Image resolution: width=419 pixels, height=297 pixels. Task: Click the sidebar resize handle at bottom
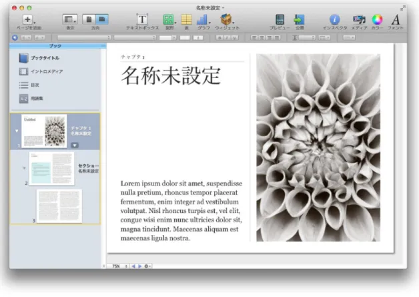pyautogui.click(x=103, y=266)
